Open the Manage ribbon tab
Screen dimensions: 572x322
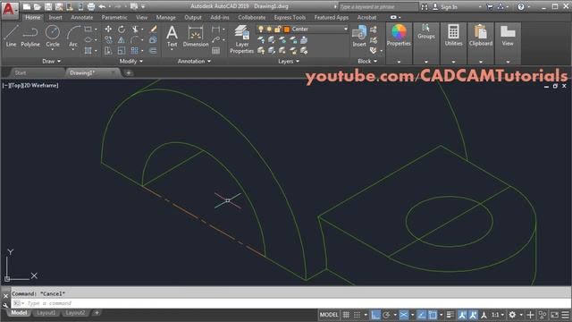tap(165, 18)
